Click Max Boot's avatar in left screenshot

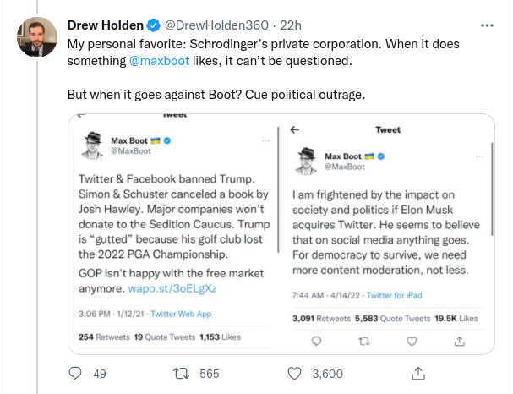coord(90,145)
